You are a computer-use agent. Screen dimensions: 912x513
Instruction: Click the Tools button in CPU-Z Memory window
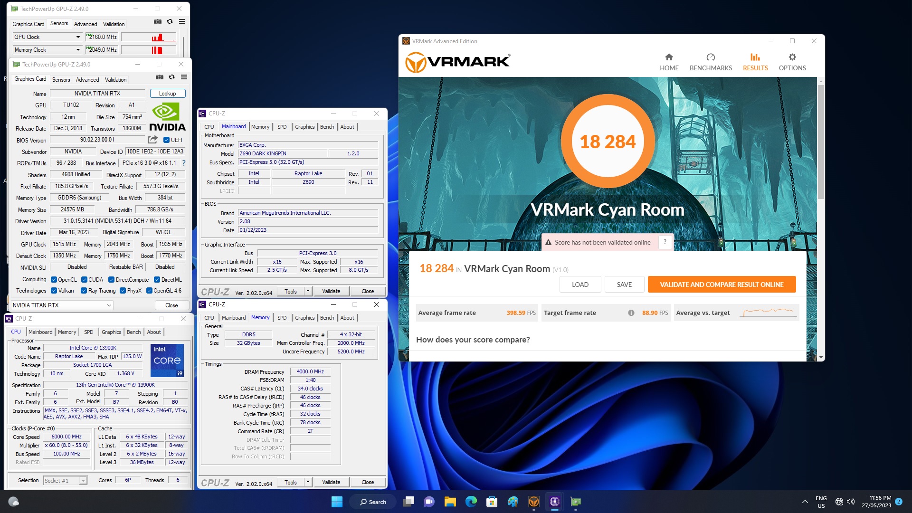[291, 482]
